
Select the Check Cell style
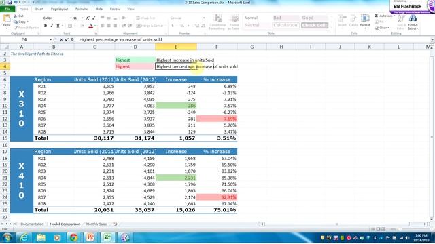pyautogui.click(x=314, y=25)
